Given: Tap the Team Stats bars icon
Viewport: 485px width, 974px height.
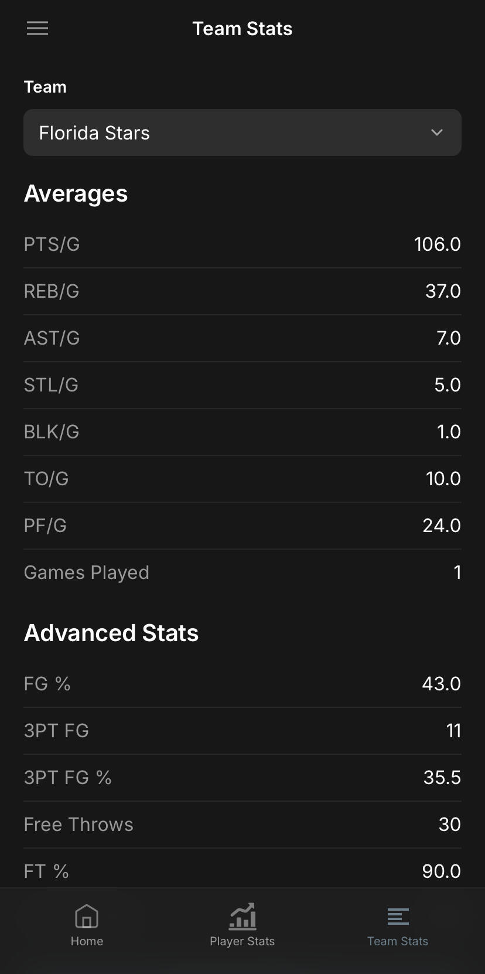Looking at the screenshot, I should [x=398, y=916].
